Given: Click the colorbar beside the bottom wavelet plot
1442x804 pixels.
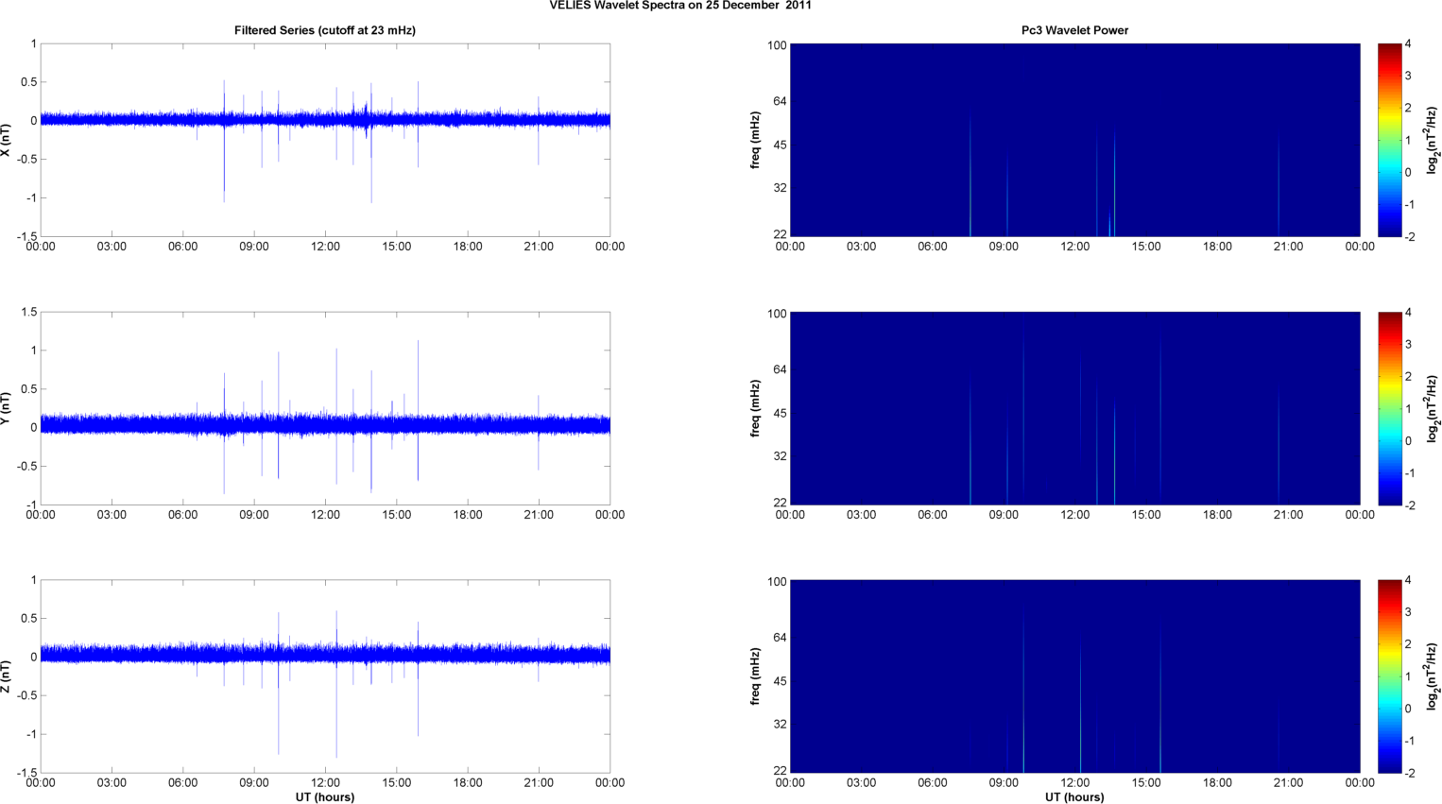Looking at the screenshot, I should [1389, 676].
